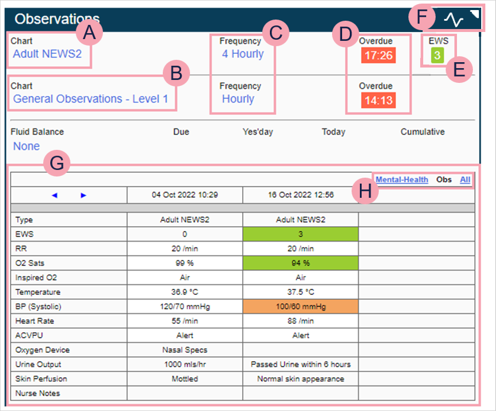Select the 04 Oct 2022 10:29 column header
The image size is (496, 411).
point(185,195)
